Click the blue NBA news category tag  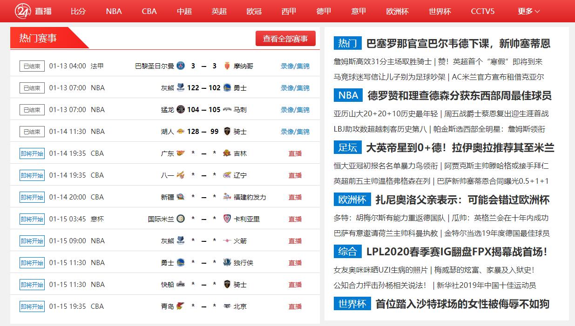click(348, 95)
